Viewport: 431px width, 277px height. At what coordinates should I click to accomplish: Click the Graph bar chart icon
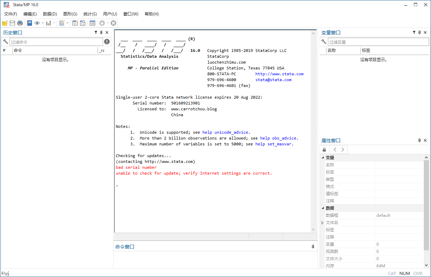tap(48, 23)
